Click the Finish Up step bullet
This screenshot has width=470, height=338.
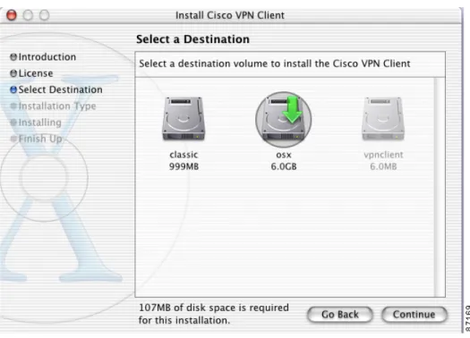(x=13, y=139)
